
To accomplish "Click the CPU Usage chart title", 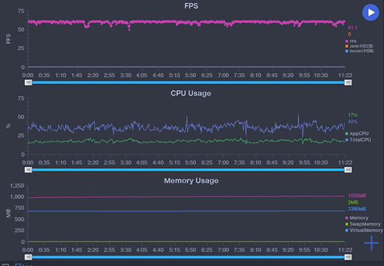I will (191, 93).
